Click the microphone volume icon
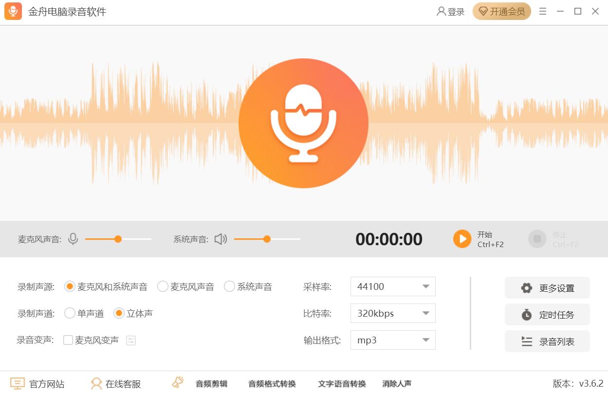 pos(73,239)
